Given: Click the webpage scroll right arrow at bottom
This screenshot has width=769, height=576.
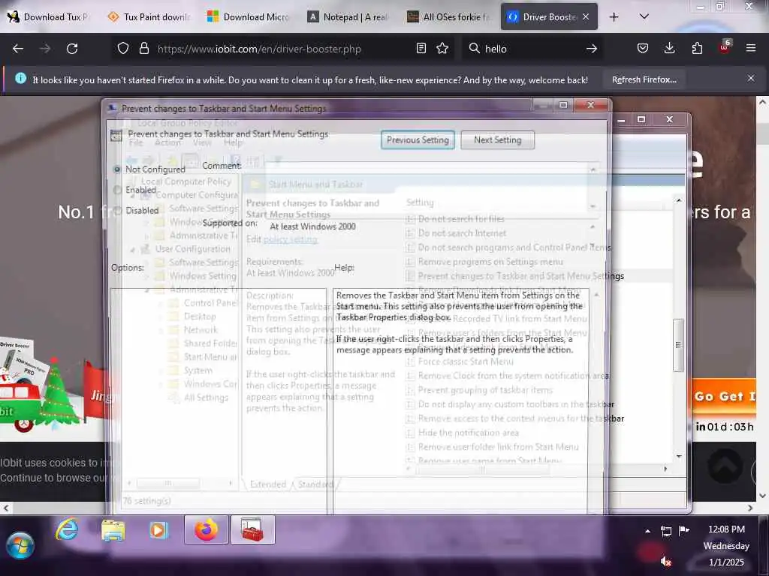Looking at the screenshot, I should [x=750, y=508].
